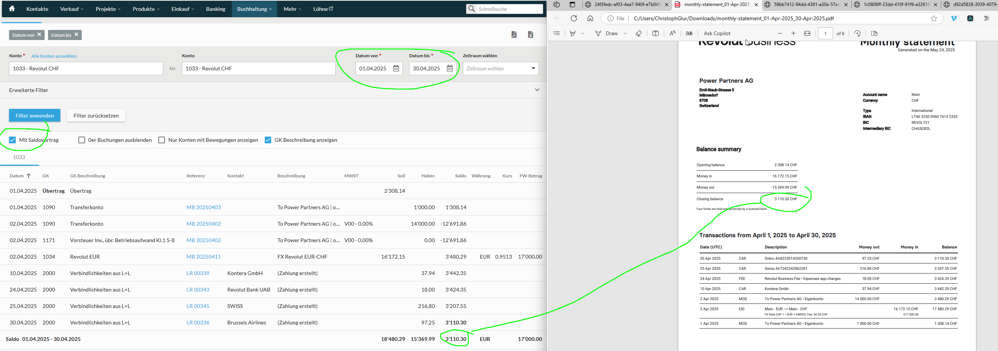The image size is (998, 351).
Task: Open the Mehr menu
Action: point(292,9)
